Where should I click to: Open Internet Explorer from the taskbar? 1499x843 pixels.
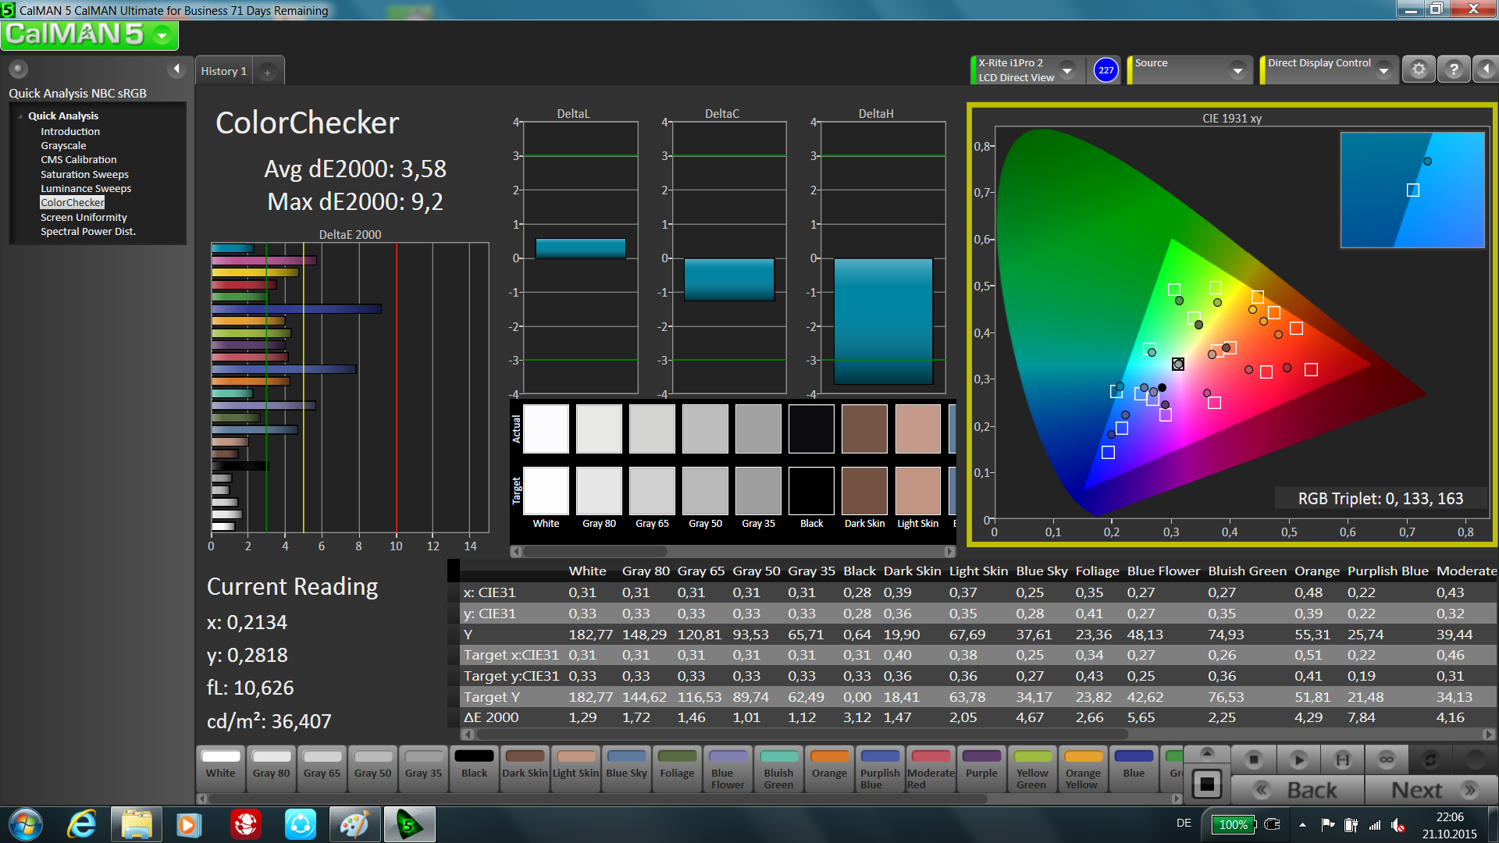[x=81, y=824]
